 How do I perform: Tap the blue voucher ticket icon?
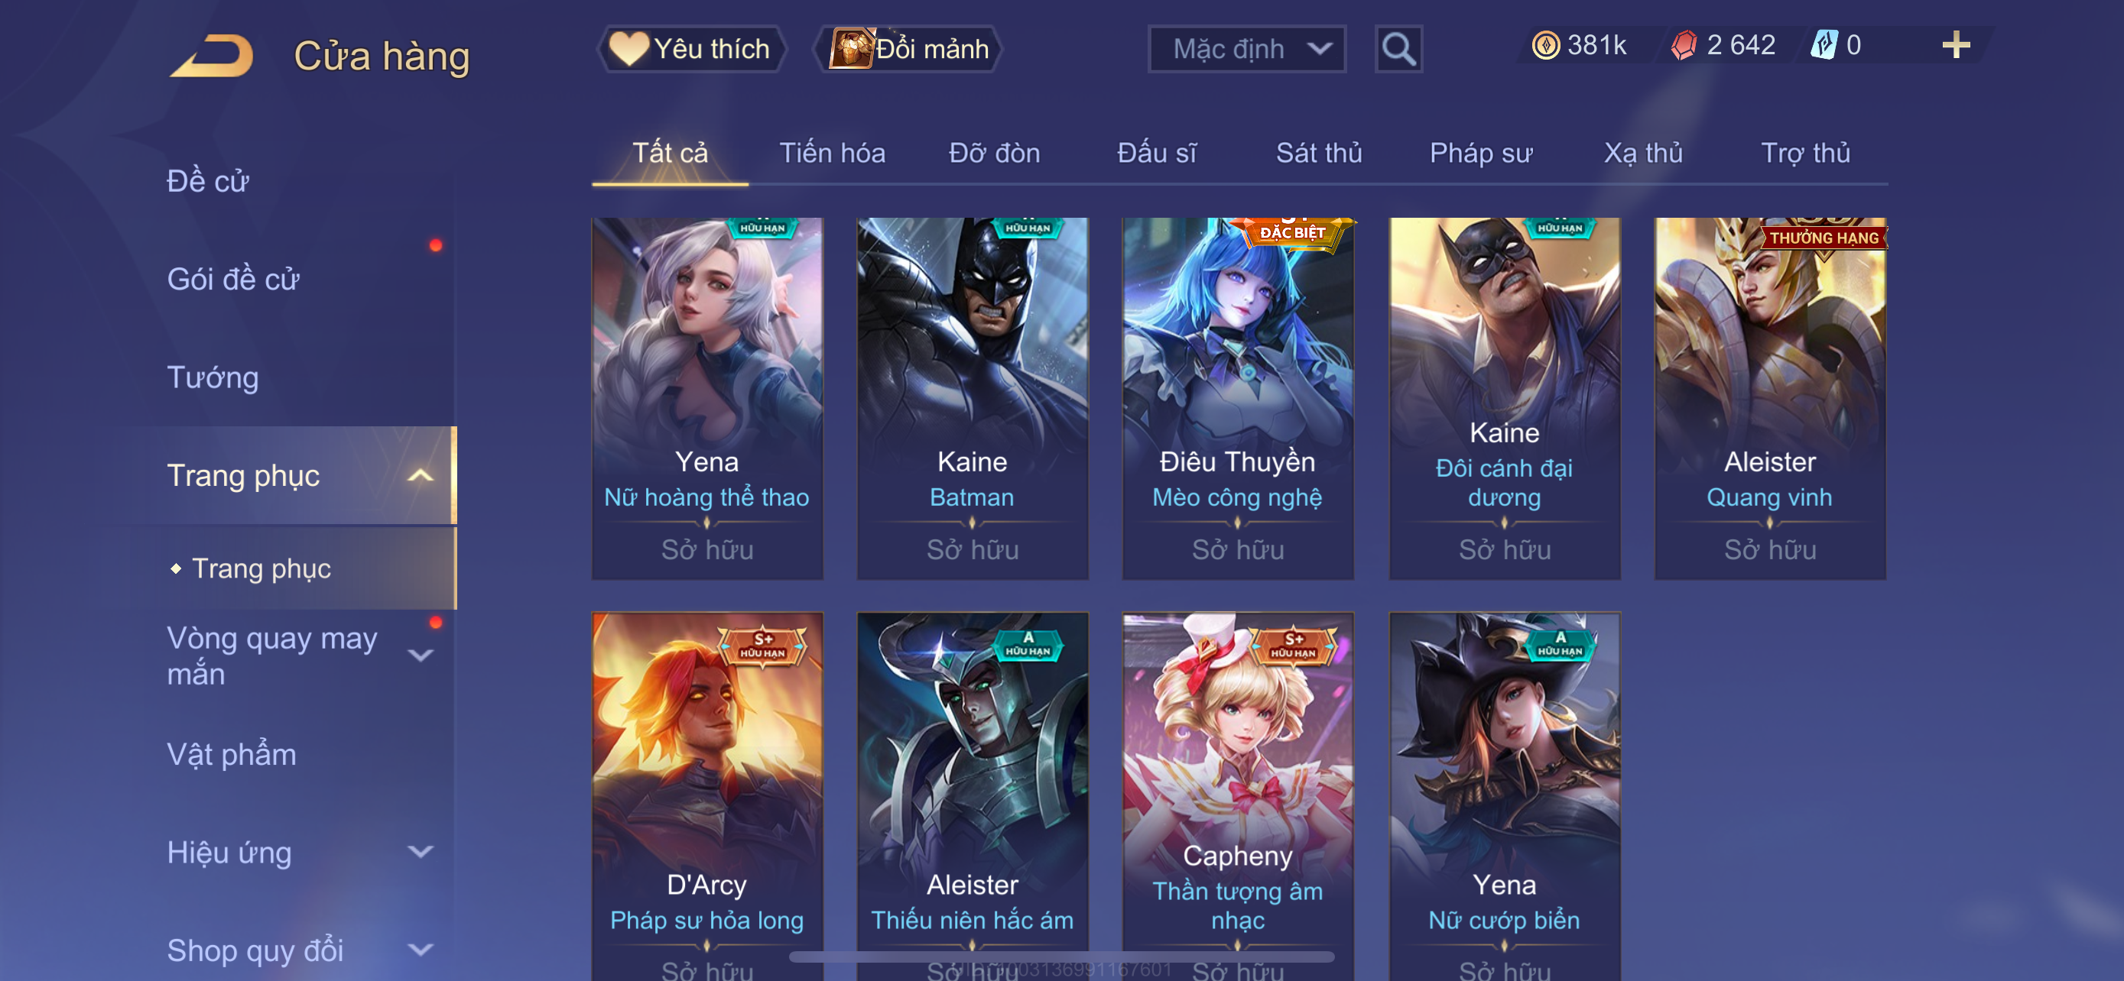(x=1823, y=44)
